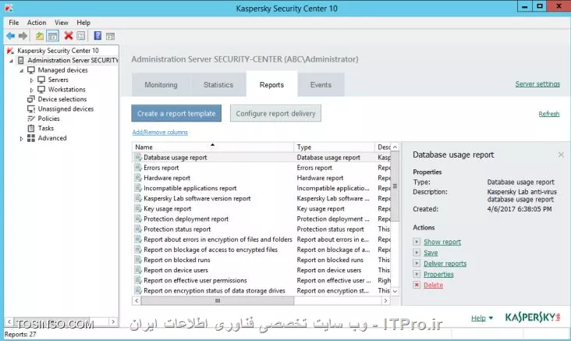Screen dimensions: 571x341
Task: Open the Action menu
Action: pyautogui.click(x=37, y=23)
